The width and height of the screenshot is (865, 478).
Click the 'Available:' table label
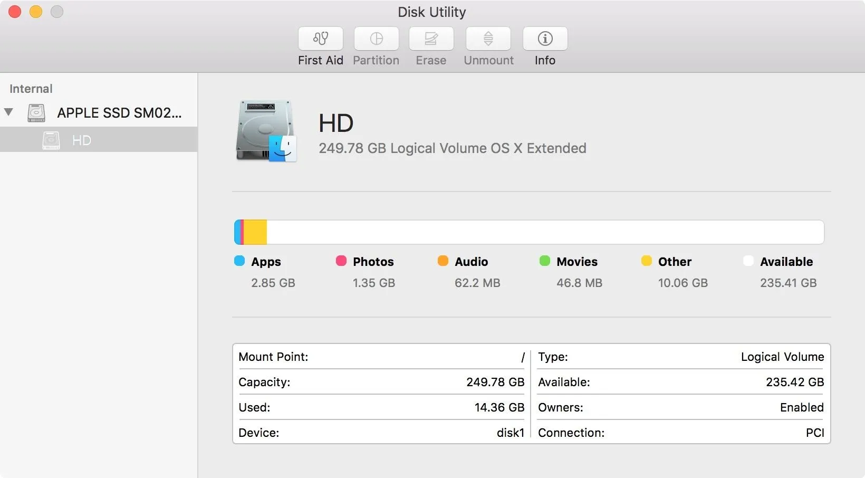(564, 382)
